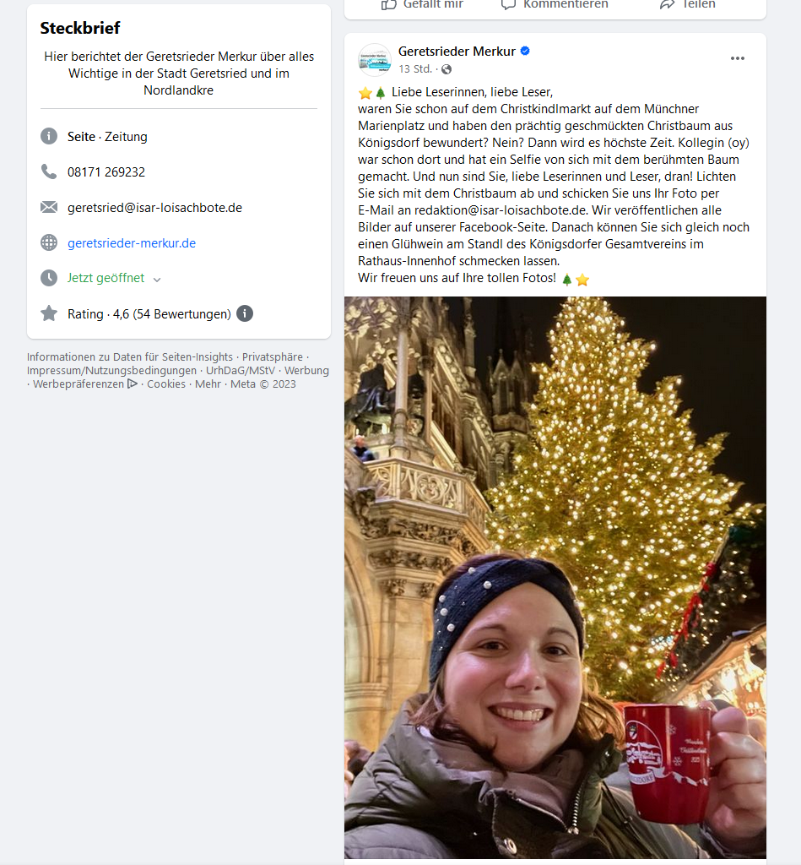
Task: Open the Privatsphäre footer link
Action: click(x=273, y=357)
